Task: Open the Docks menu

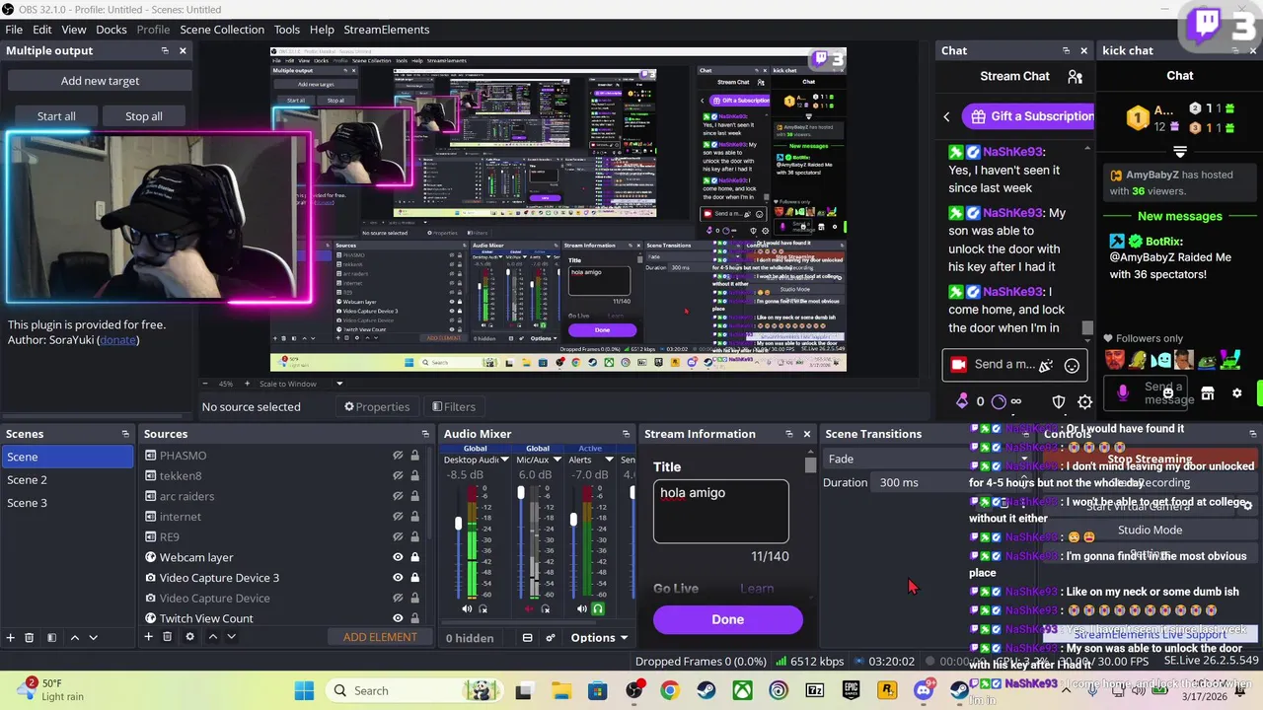Action: pyautogui.click(x=111, y=30)
